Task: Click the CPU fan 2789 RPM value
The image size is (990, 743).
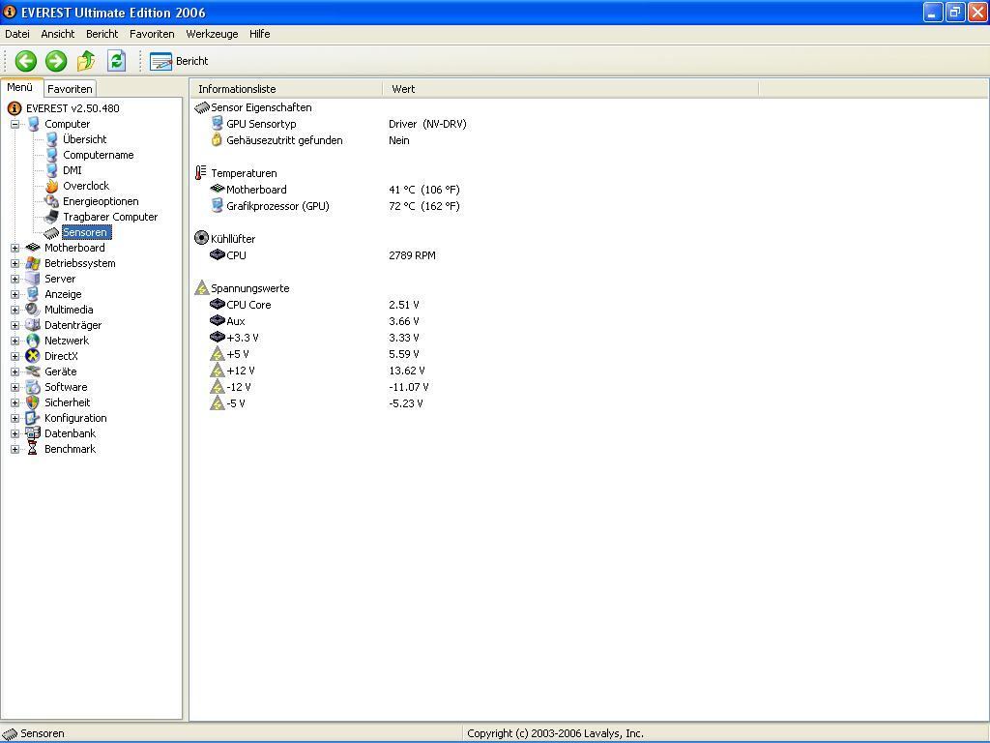Action: [412, 255]
